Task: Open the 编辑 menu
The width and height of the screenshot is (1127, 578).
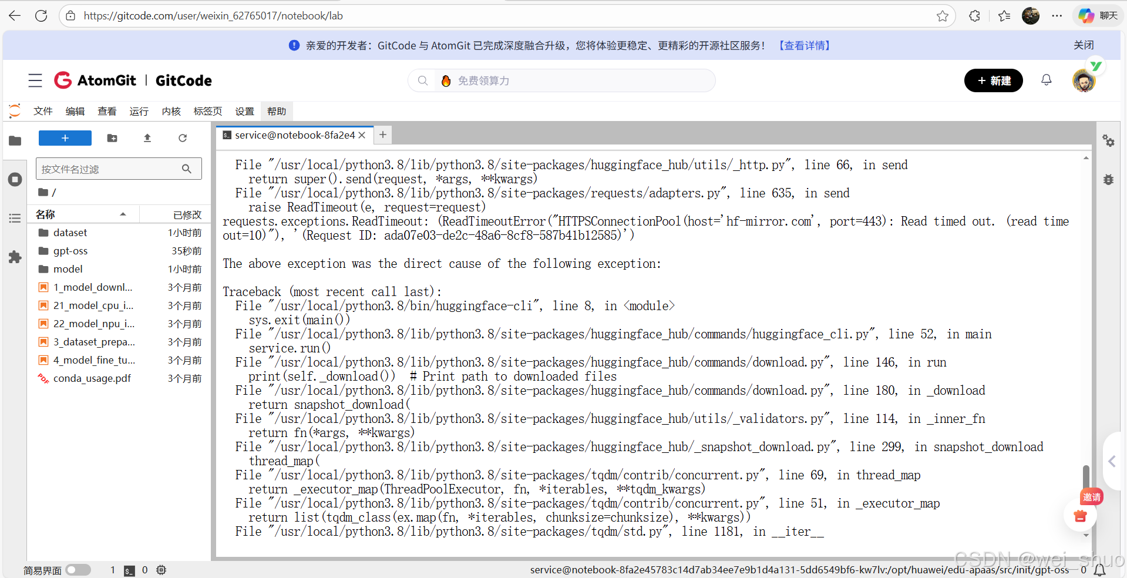Action: [x=75, y=111]
